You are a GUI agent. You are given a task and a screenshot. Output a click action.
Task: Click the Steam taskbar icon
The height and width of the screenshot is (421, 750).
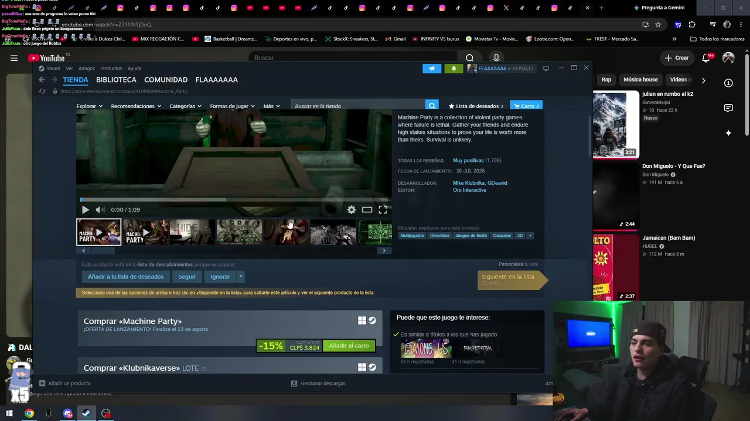pyautogui.click(x=86, y=413)
